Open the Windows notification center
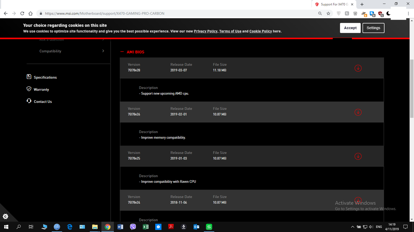Viewport: 414px width, 232px height. click(x=406, y=227)
